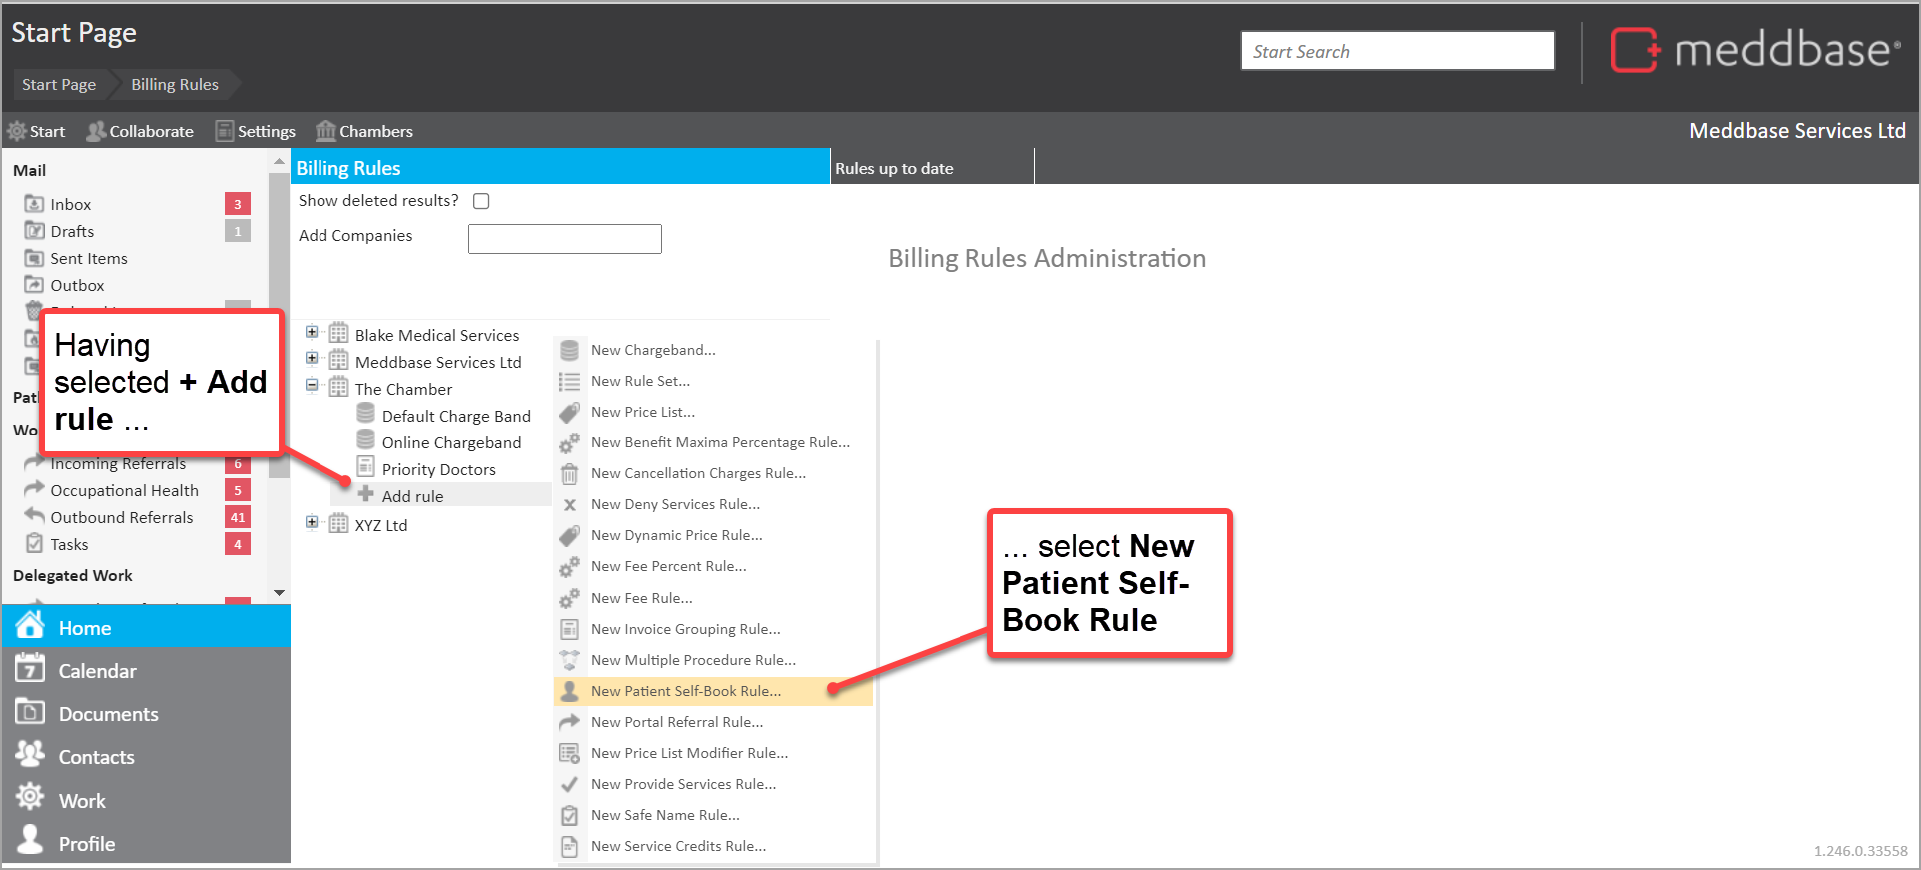Expand the XYZ Ltd node
Screen dimensions: 1921x870
coord(312,522)
